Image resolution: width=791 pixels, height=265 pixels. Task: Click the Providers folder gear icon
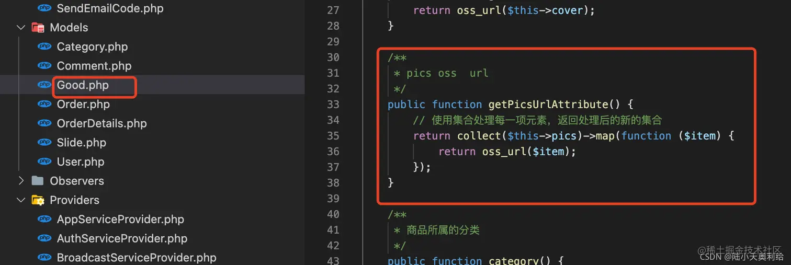[38, 200]
